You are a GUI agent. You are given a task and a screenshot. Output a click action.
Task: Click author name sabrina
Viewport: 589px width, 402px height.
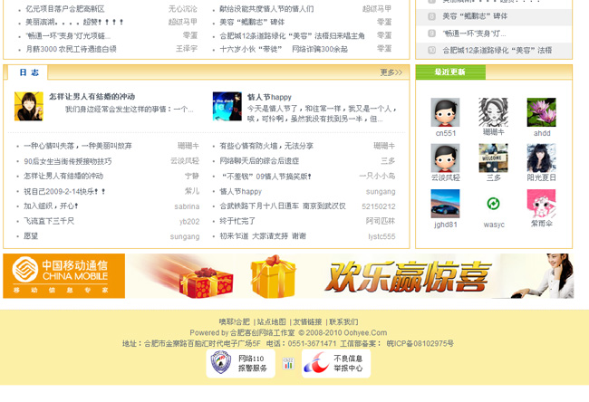point(187,206)
